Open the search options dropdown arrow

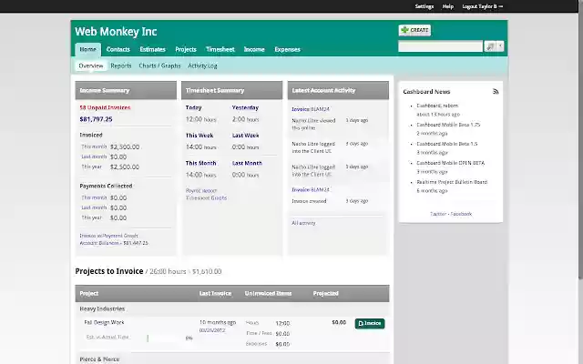(500, 46)
